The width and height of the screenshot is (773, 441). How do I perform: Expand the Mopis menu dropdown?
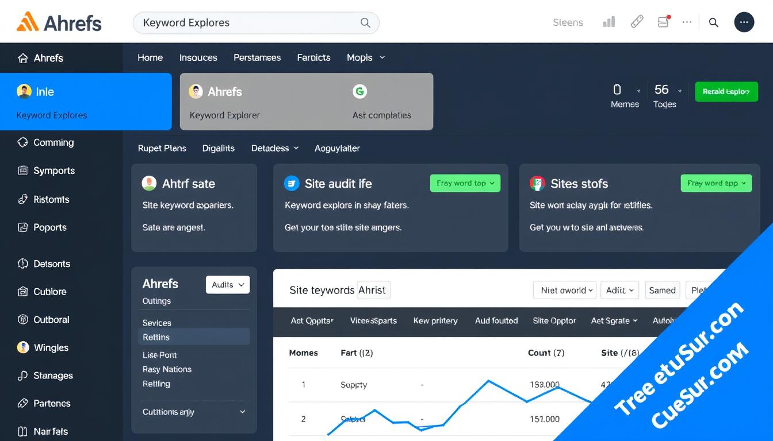point(366,57)
